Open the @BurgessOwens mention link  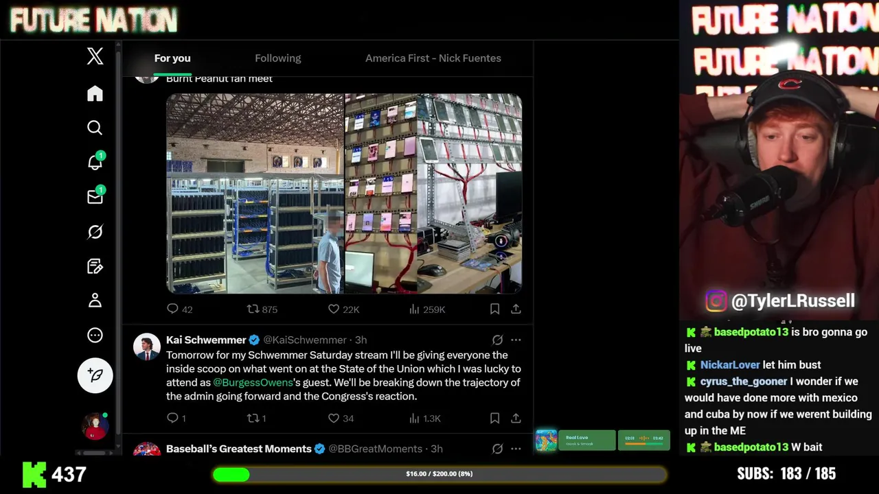253,382
